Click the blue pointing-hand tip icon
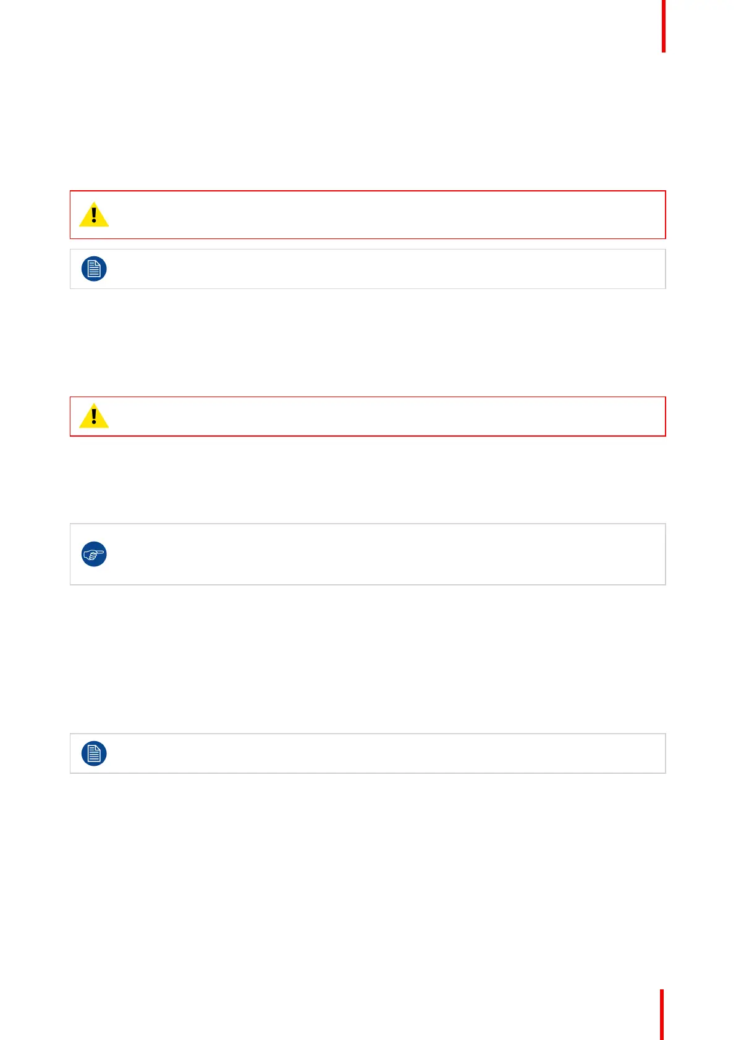Screen dimensions: 736x1040 94,554
